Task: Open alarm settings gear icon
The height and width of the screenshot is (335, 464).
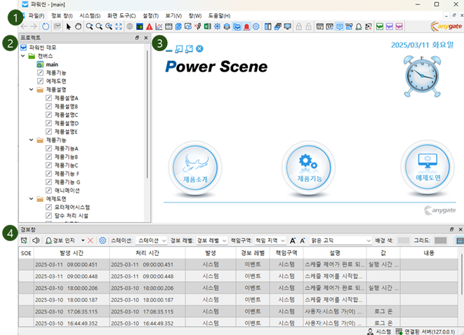Action: 102,240
